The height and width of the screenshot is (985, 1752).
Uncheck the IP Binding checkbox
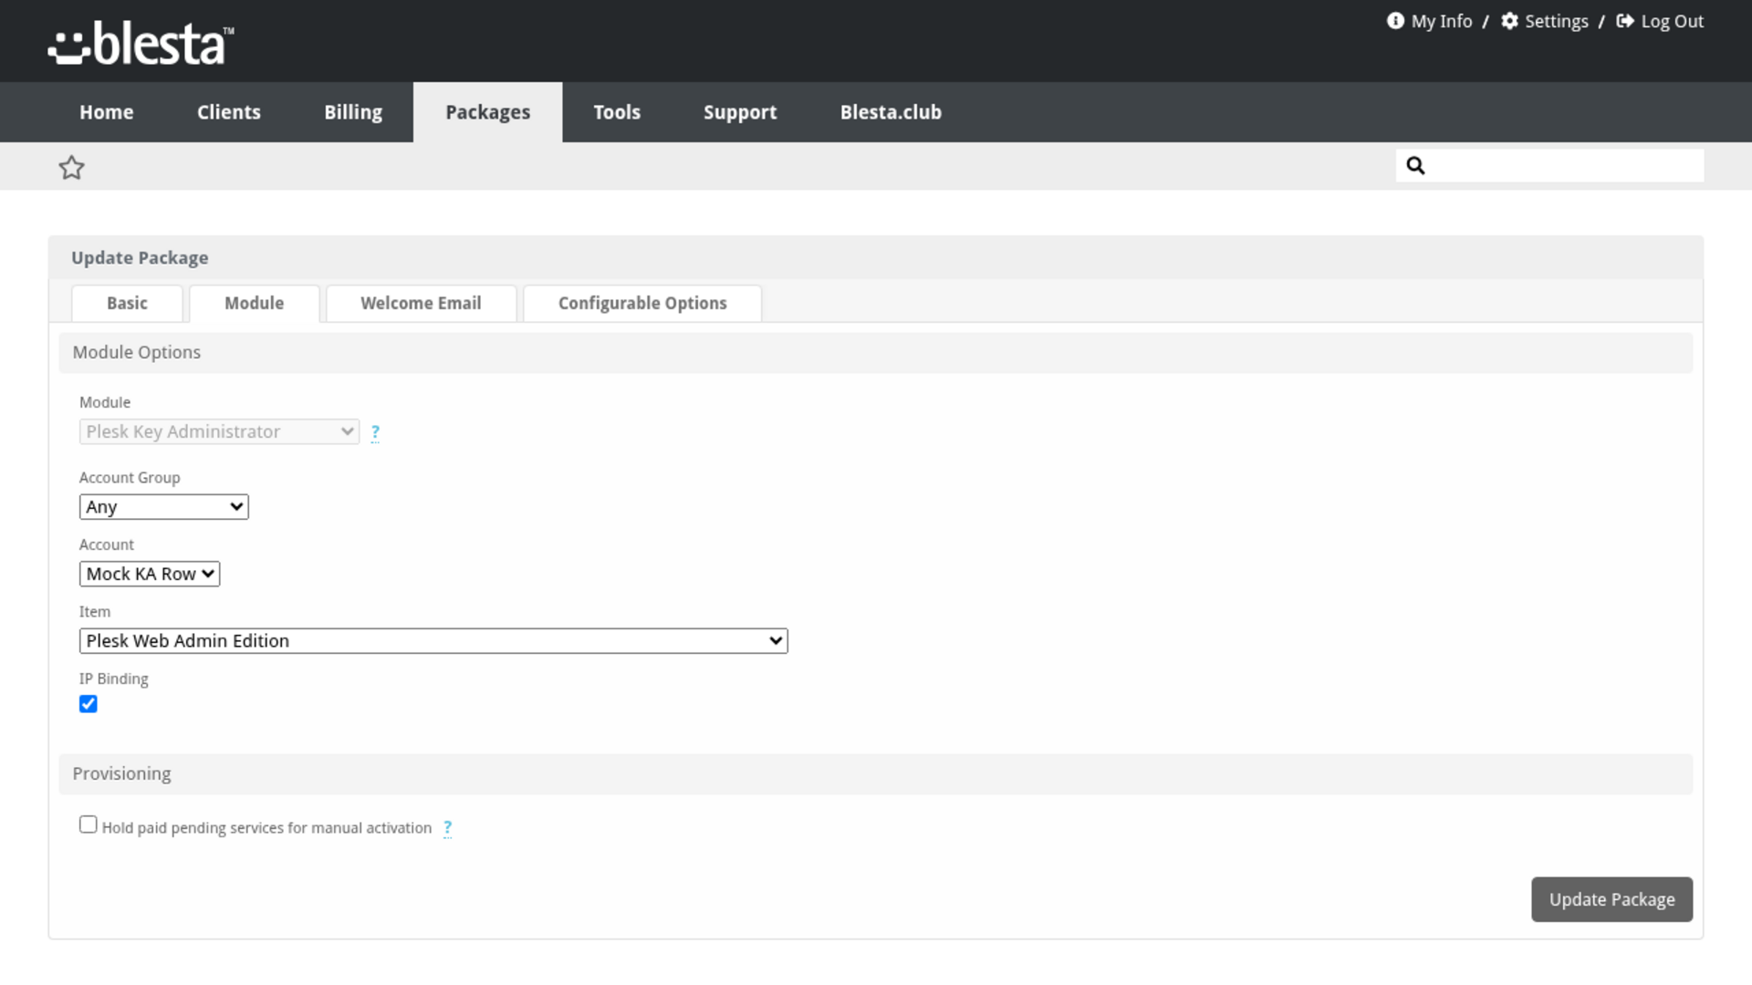[x=89, y=704]
